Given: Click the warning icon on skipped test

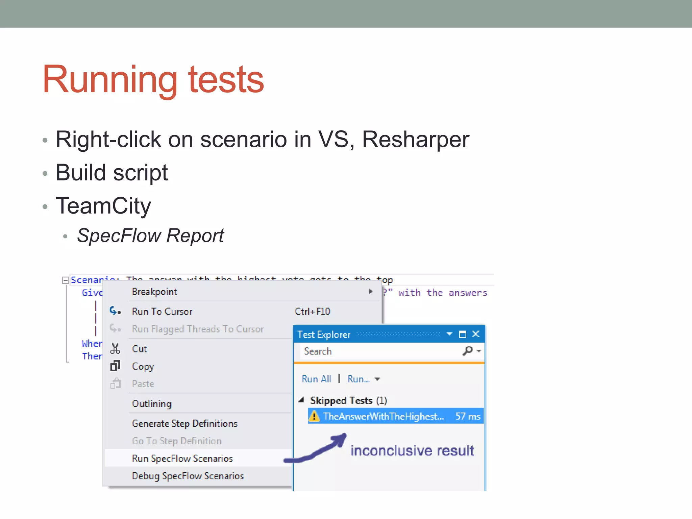Looking at the screenshot, I should [314, 416].
